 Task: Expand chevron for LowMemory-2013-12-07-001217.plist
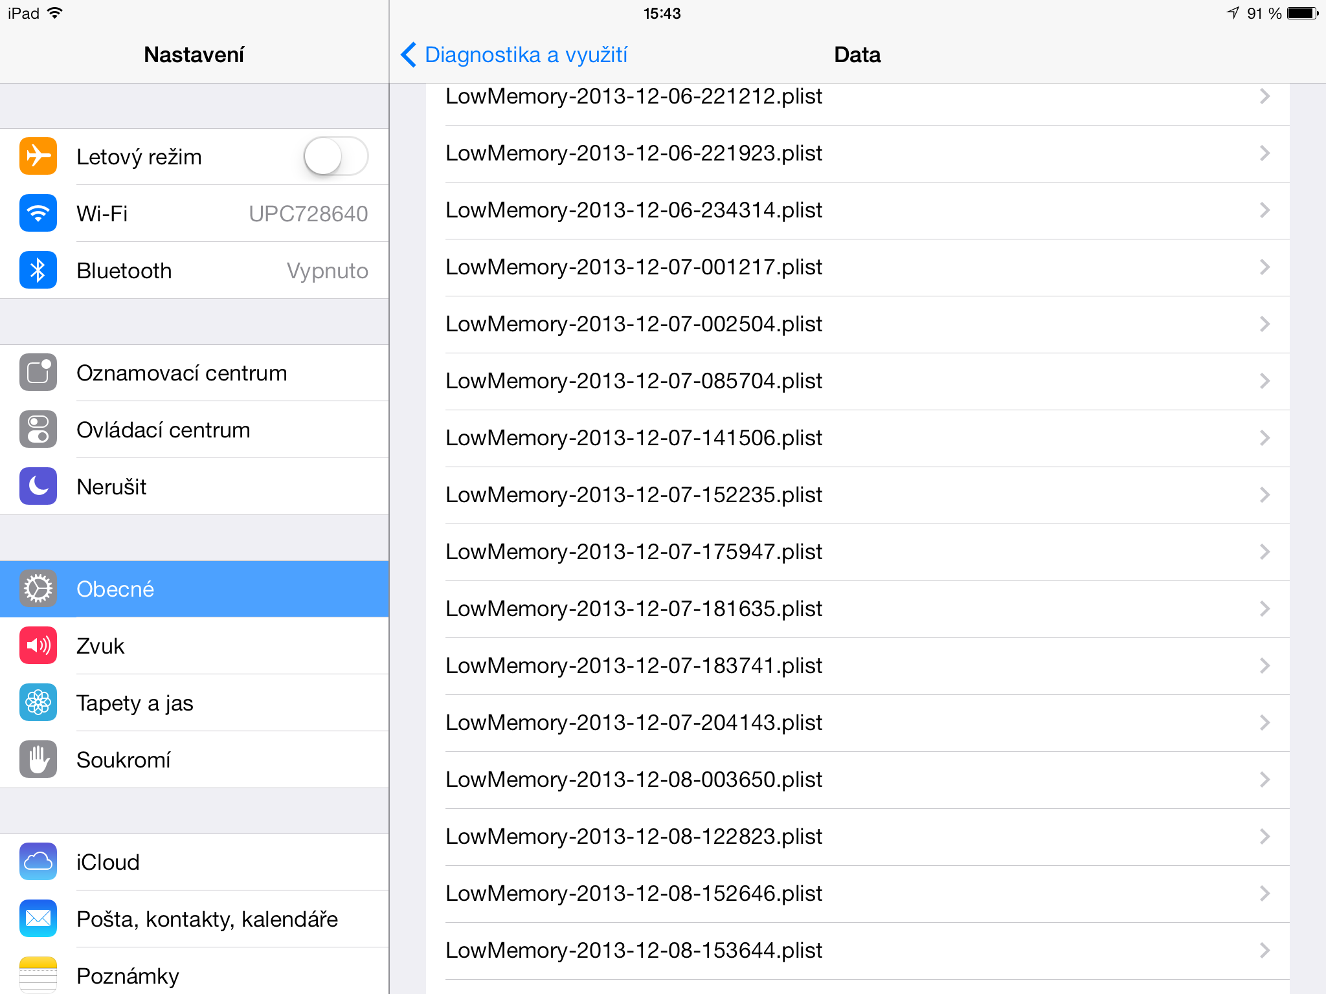click(1265, 267)
